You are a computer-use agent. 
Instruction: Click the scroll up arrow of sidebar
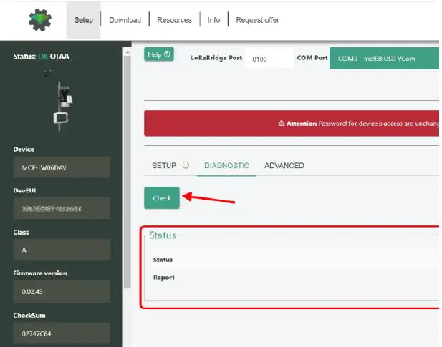pos(127,52)
